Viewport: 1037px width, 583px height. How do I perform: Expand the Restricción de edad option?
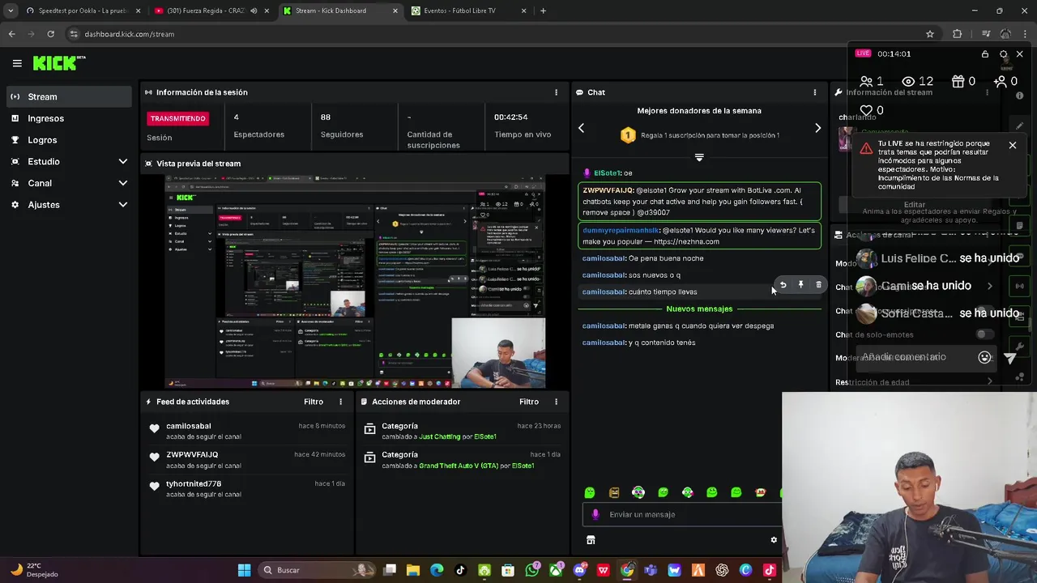point(990,382)
